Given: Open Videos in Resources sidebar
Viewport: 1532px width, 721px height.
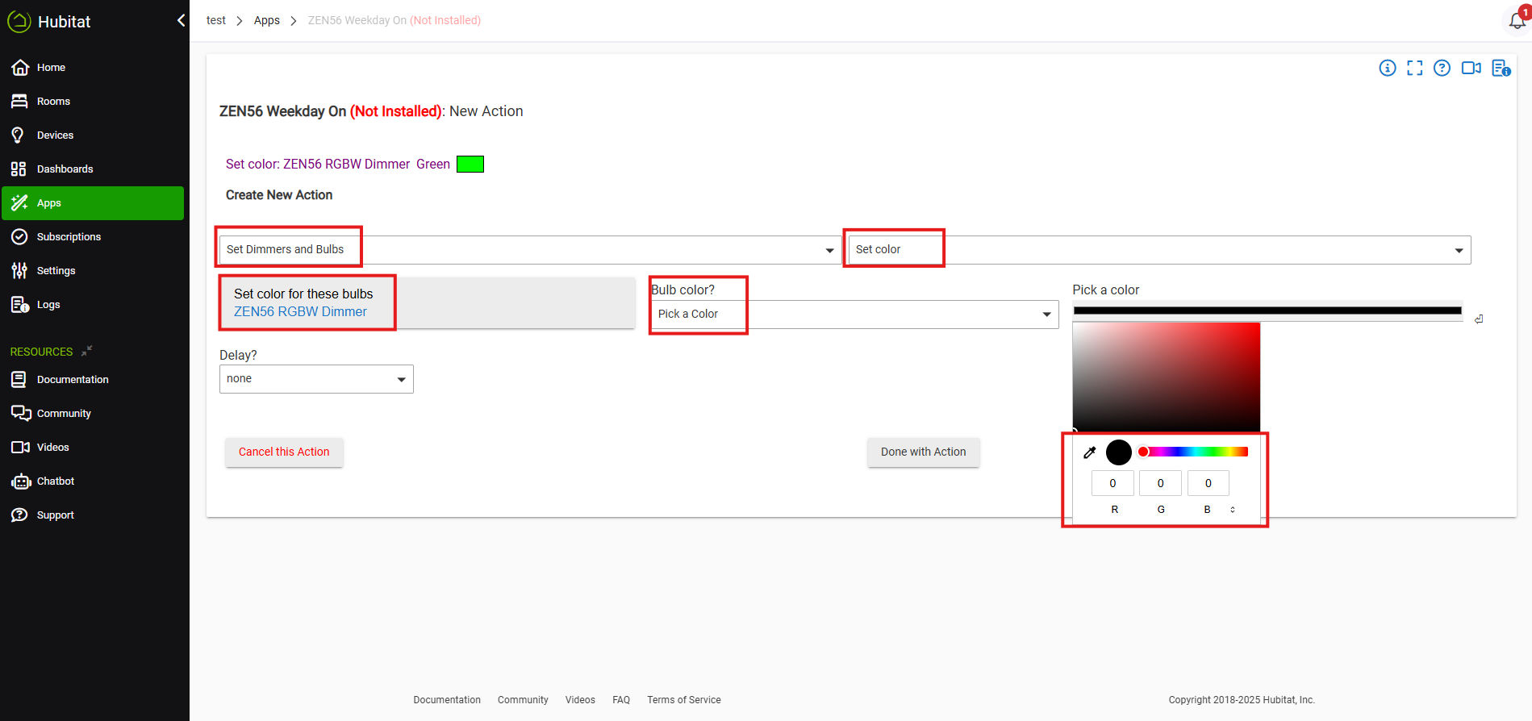Looking at the screenshot, I should 93,448.
